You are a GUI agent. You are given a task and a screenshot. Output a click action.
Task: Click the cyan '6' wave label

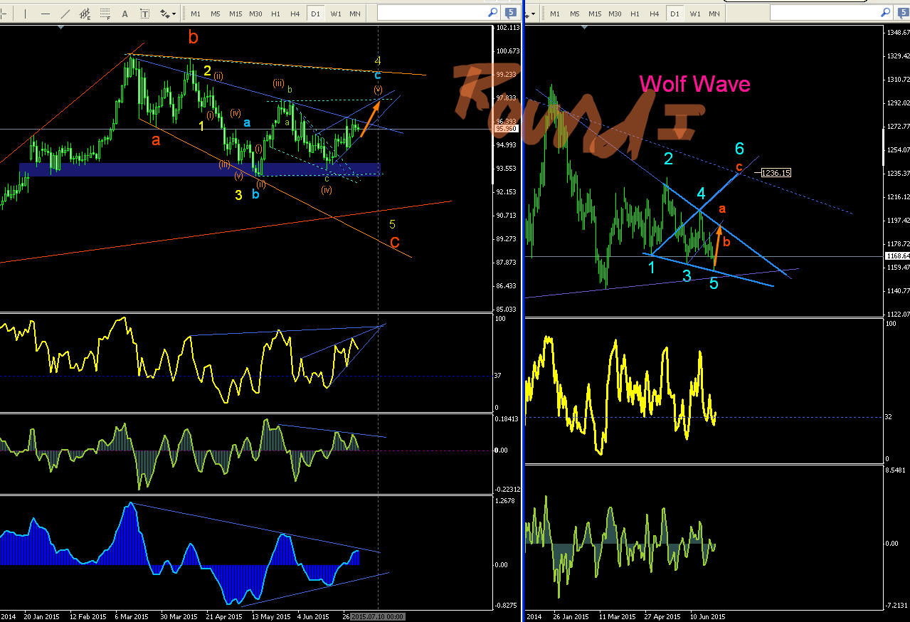pos(739,148)
